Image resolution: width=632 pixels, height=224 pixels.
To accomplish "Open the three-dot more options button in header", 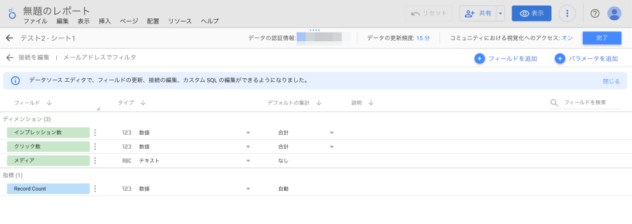I will pos(567,14).
